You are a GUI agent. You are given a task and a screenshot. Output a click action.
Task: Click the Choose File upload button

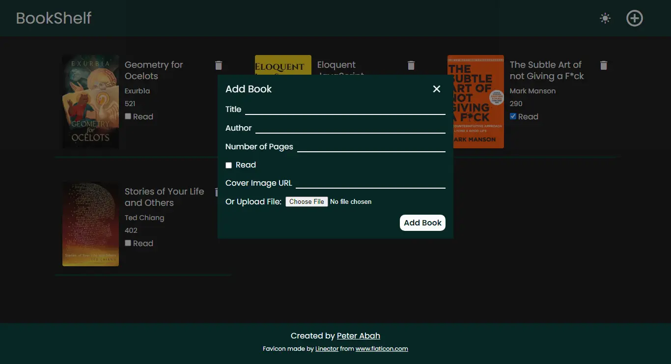pos(307,201)
